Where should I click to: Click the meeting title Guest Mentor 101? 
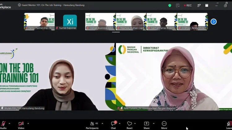(53, 5)
